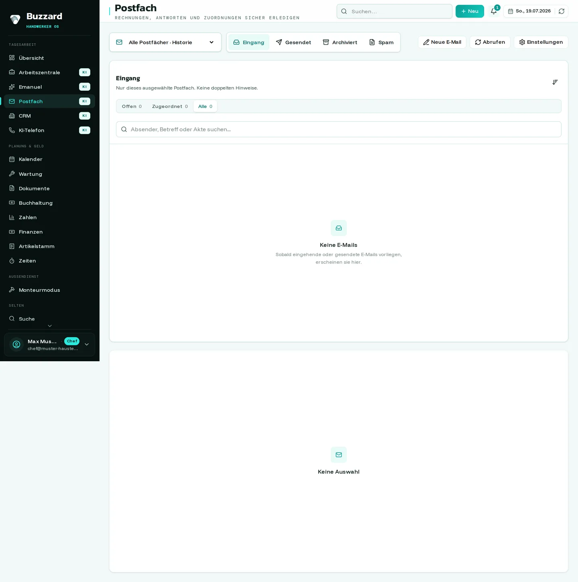Open the Emanuel assistant page
Viewport: 578px width, 582px height.
click(49, 87)
